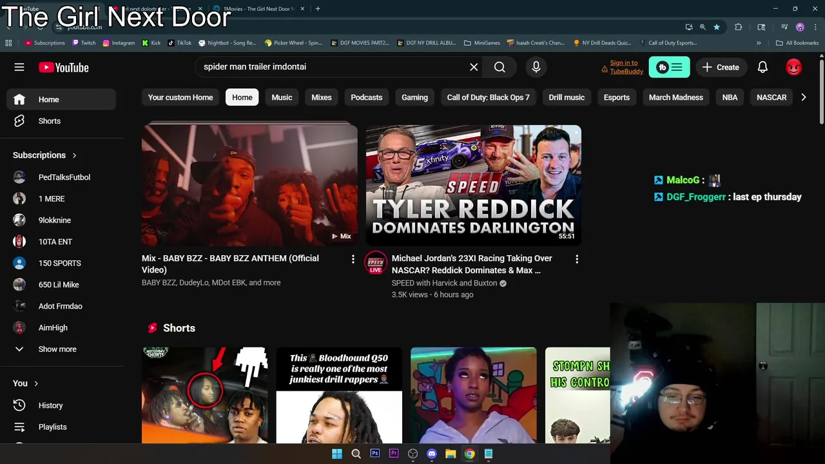The image size is (825, 464).
Task: Select the NBA chip
Action: 730,97
